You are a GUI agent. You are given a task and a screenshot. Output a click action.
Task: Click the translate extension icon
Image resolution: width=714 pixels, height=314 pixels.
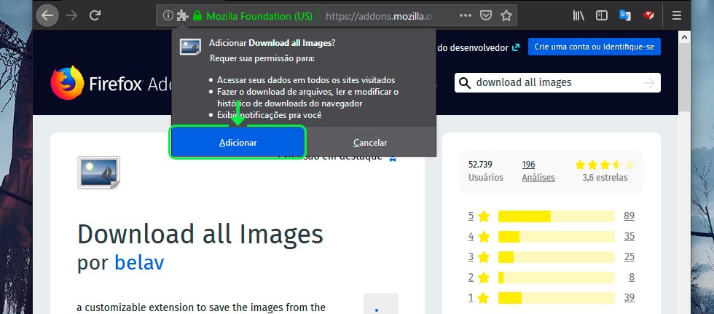pos(625,16)
